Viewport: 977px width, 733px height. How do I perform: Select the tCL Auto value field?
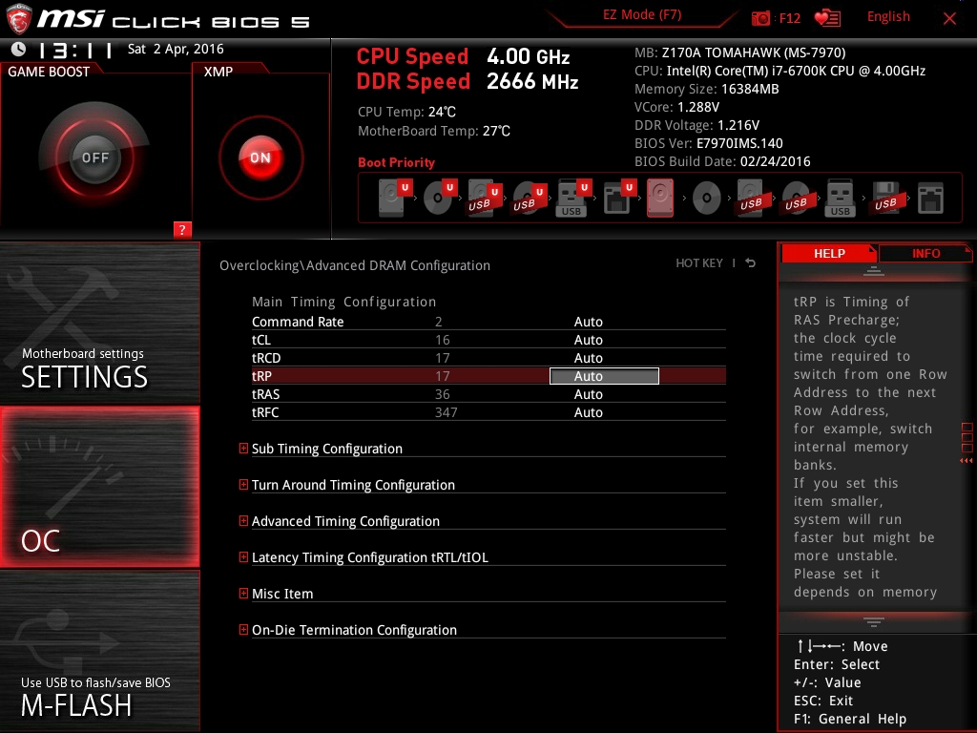point(588,340)
